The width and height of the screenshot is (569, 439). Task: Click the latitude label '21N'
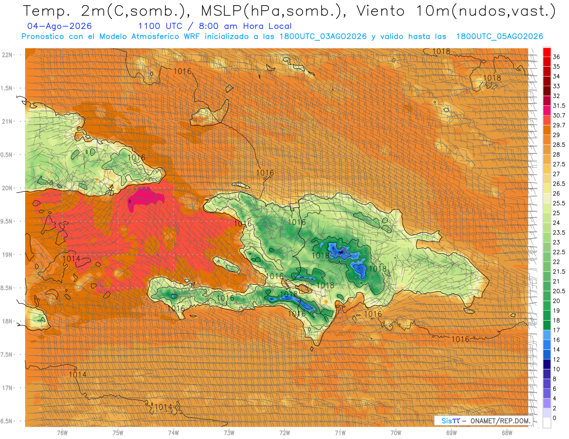(x=8, y=122)
